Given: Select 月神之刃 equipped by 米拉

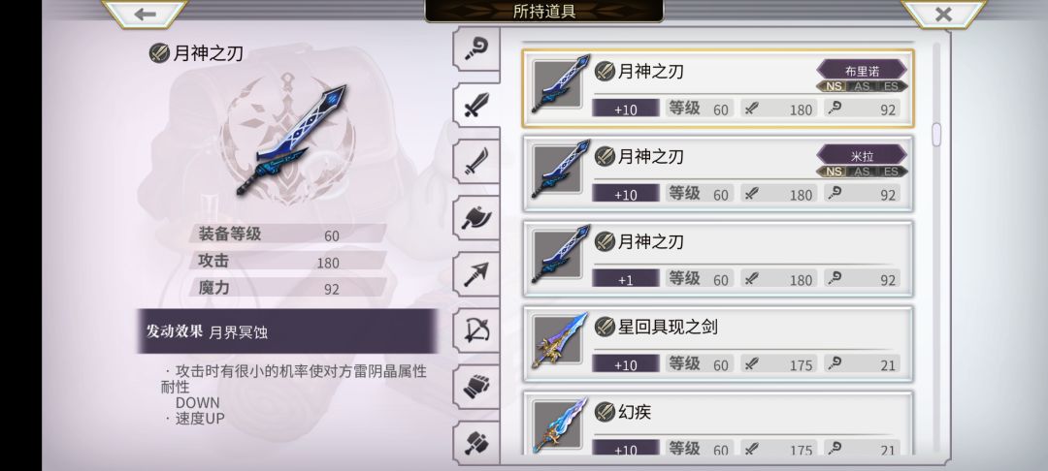Looking at the screenshot, I should pyautogui.click(x=717, y=173).
